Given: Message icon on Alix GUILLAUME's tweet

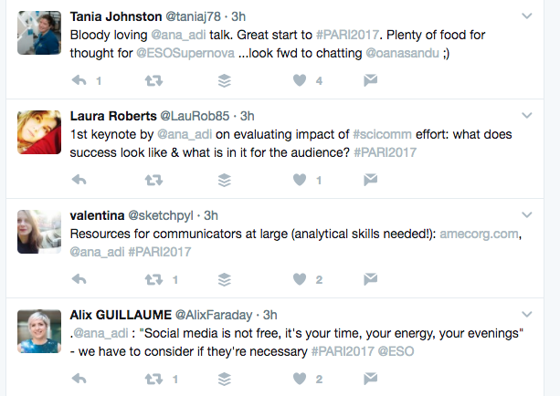Looking at the screenshot, I should (370, 378).
